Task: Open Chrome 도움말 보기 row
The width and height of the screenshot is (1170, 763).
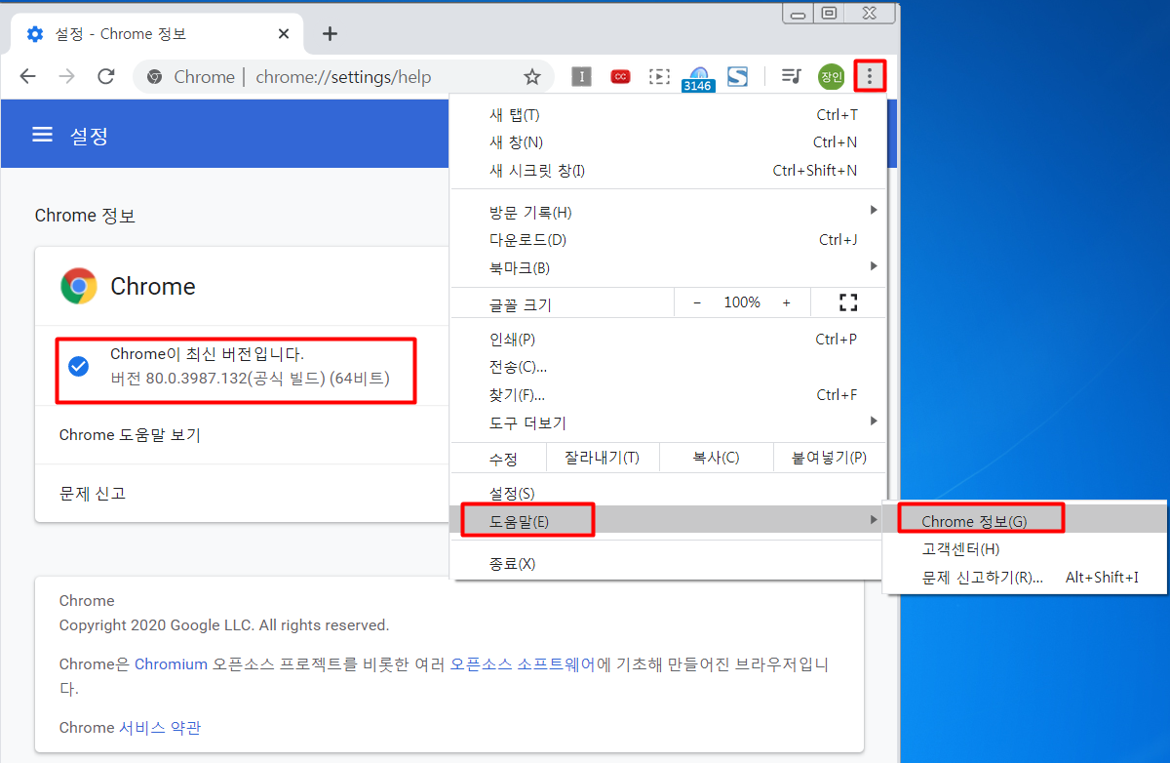Action: click(x=242, y=435)
